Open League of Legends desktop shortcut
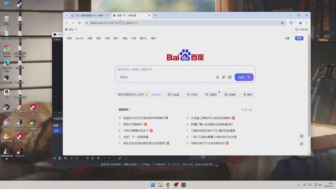 tap(33, 124)
